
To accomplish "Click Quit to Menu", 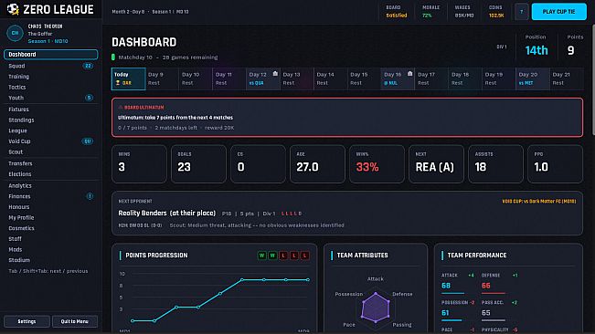I will (75, 321).
